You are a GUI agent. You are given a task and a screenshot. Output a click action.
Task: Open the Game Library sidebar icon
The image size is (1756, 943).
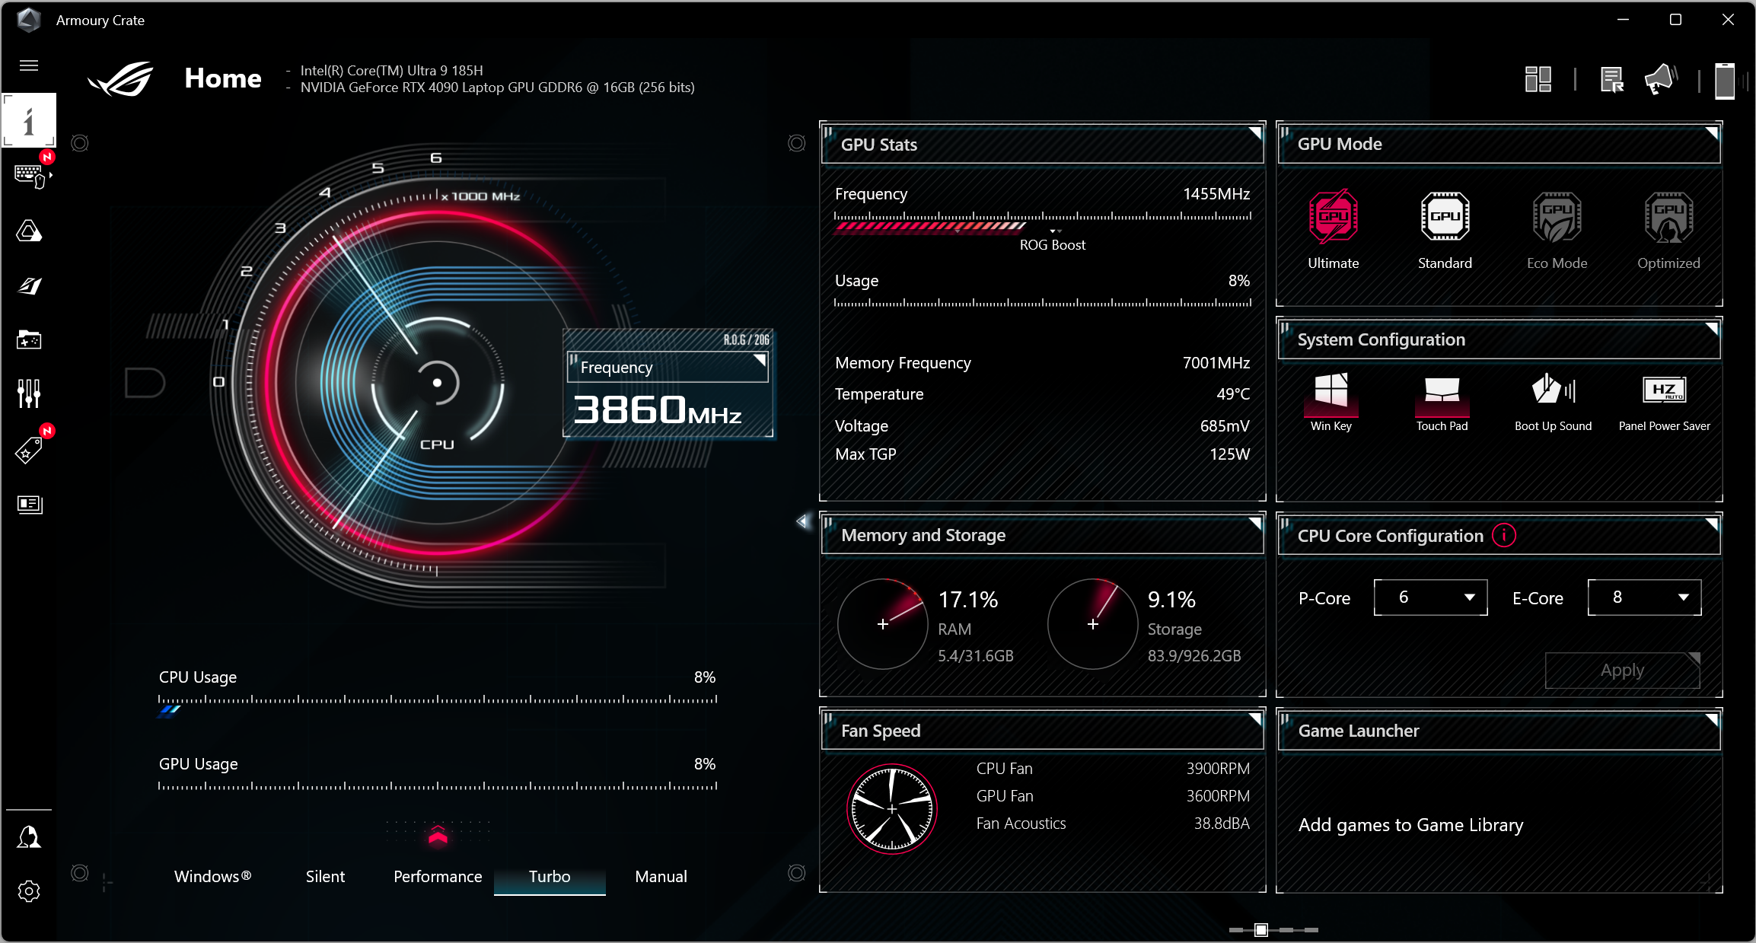pyautogui.click(x=29, y=339)
